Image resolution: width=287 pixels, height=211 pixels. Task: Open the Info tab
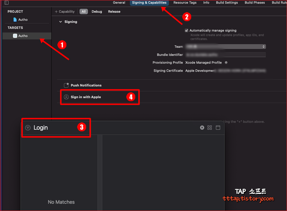click(206, 3)
